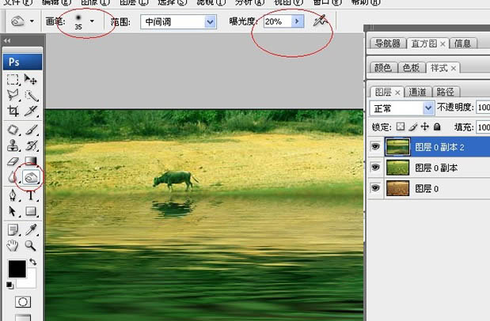Hide layer 图层 0 副本 2 via eye icon
Image resolution: width=490 pixels, height=321 pixels.
[x=375, y=146]
